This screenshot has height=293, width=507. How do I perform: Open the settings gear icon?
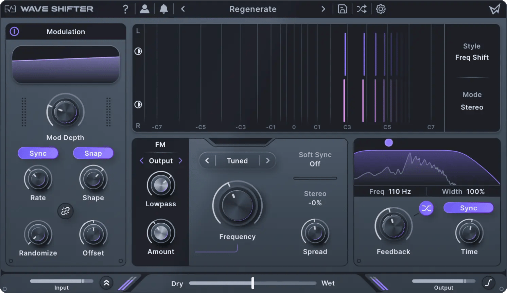[381, 9]
